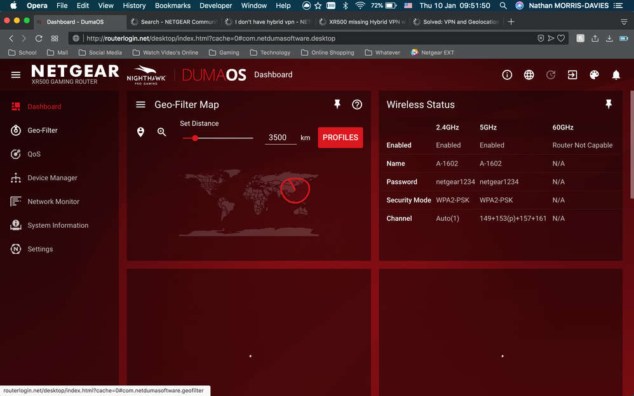Open the Geo-Filter Map options menu
This screenshot has height=396, width=634.
click(x=140, y=104)
